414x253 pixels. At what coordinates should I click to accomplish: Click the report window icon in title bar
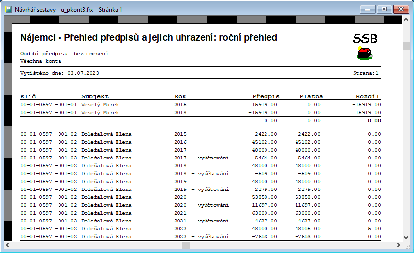[8, 9]
